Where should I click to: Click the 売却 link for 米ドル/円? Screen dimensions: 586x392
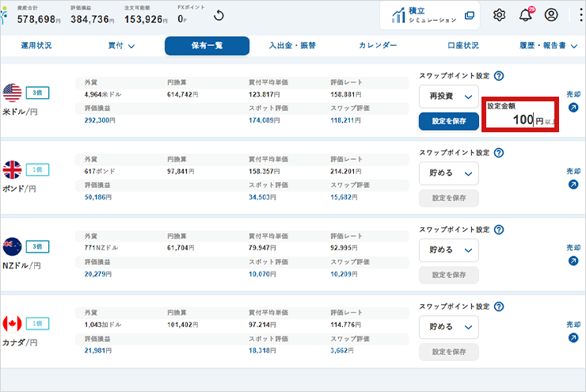573,94
